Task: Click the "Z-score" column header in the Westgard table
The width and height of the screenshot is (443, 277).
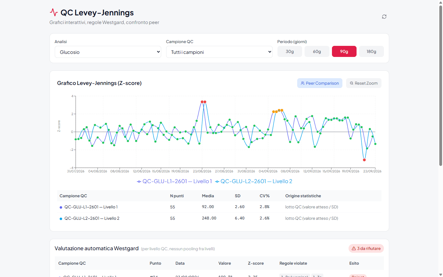Action: (x=256, y=263)
